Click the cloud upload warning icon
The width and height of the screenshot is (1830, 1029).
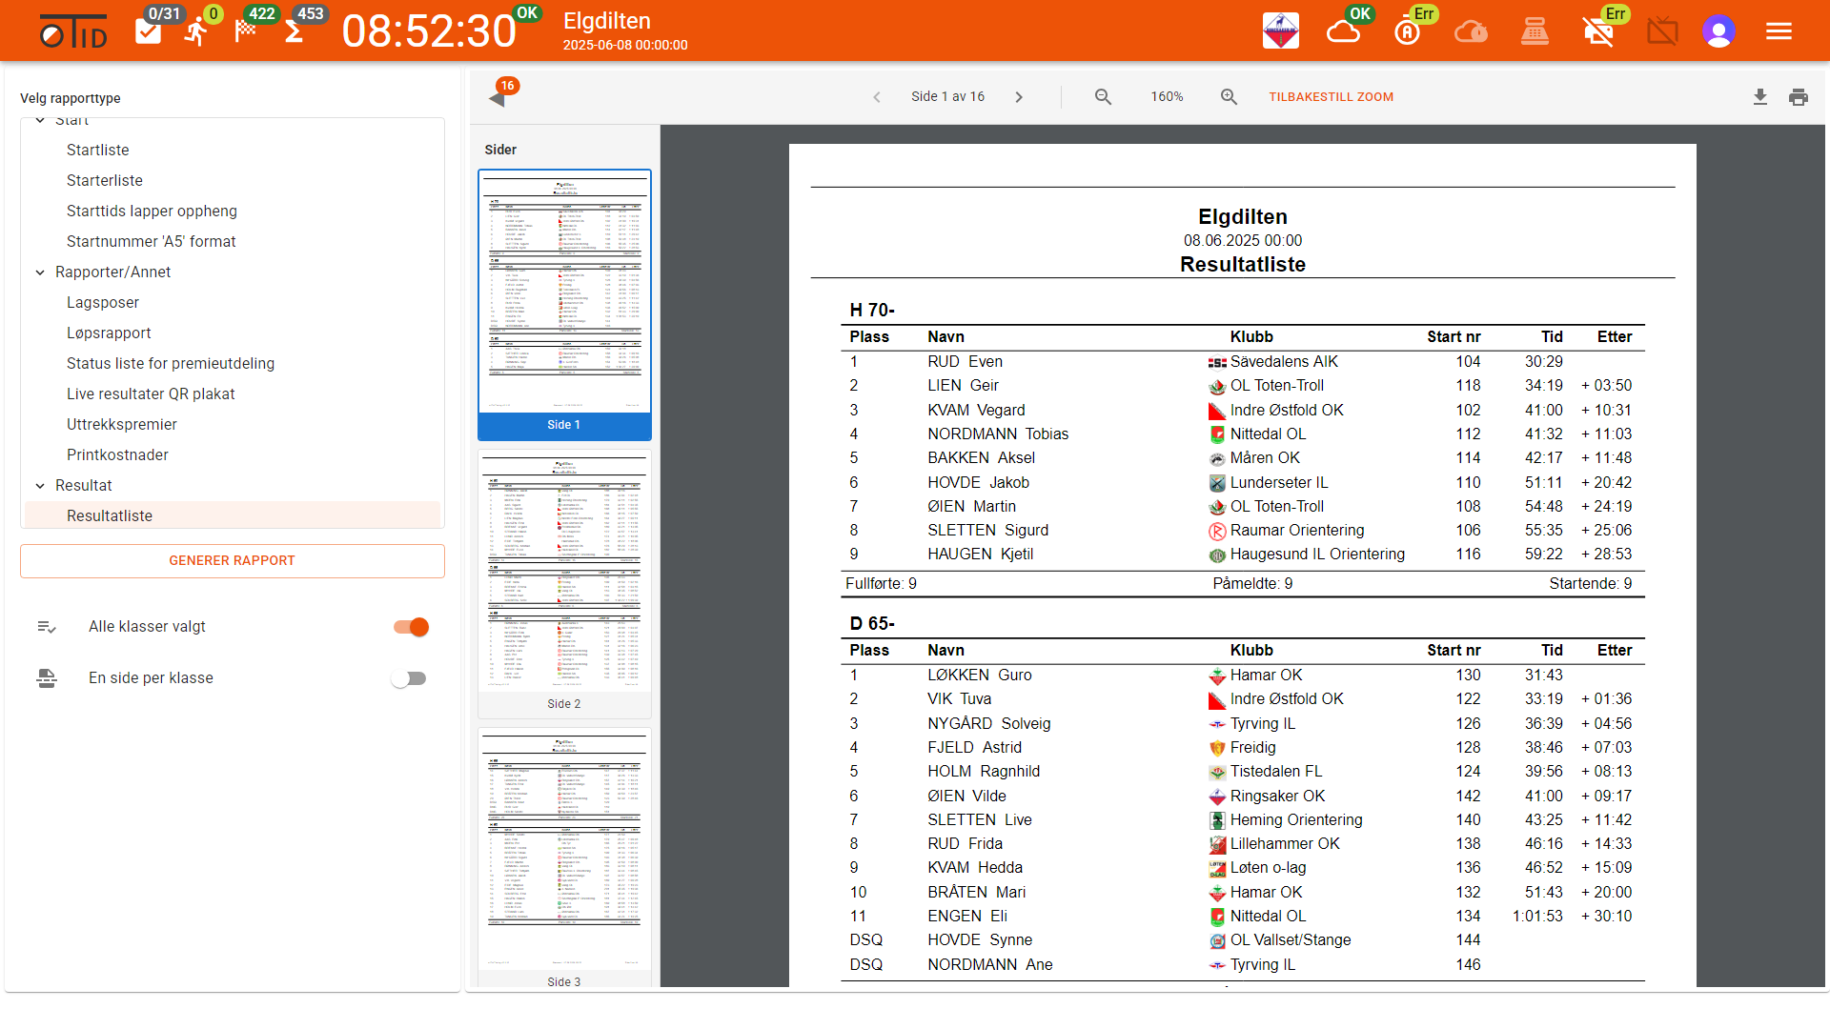pos(1471,32)
